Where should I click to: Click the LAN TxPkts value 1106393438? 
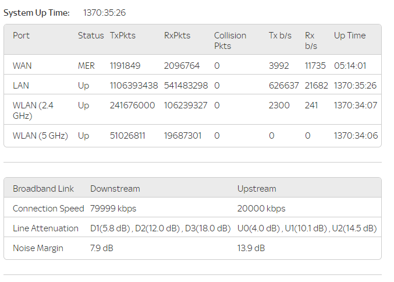[x=134, y=86]
